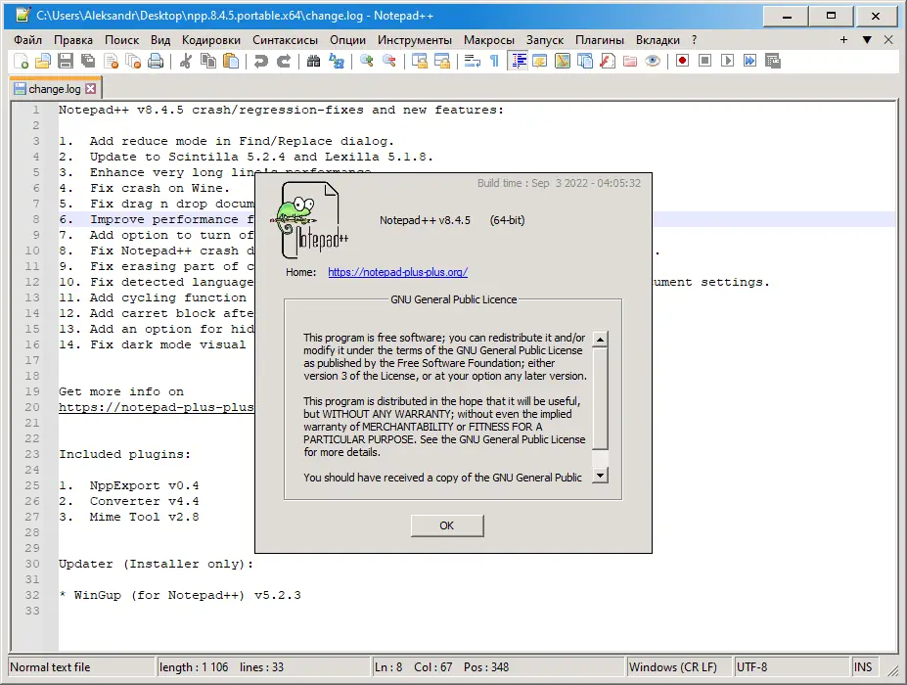Close the change.log tab with its red X
Image resolution: width=907 pixels, height=685 pixels.
click(x=91, y=88)
